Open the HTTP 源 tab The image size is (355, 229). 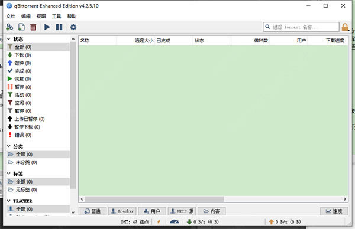point(182,211)
